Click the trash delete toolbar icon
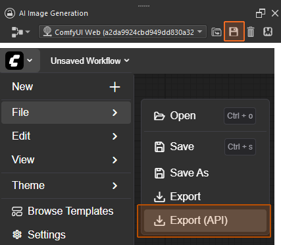 pos(251,32)
